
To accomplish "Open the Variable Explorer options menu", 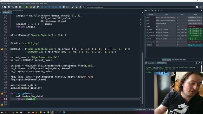I will tap(201, 10).
